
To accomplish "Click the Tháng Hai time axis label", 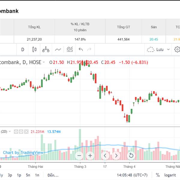I will (35, 166).
